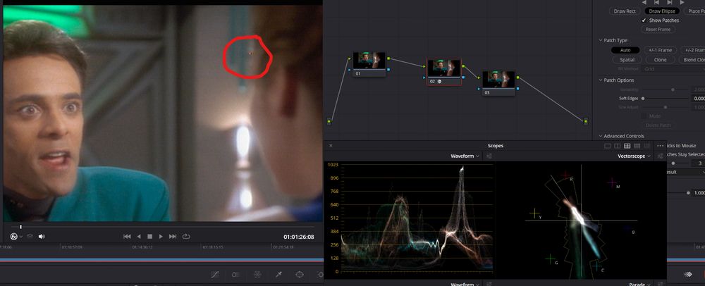The height and width of the screenshot is (286, 705).
Task: Open the Vectorscope type dropdown
Action: [634, 156]
